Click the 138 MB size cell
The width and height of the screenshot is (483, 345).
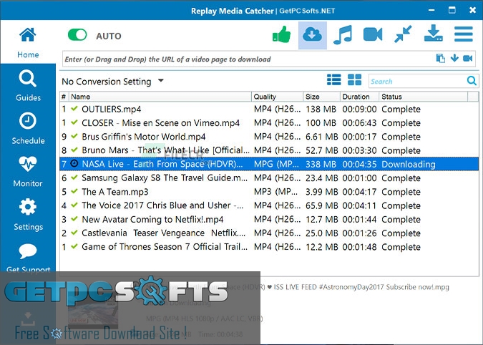[x=321, y=109]
